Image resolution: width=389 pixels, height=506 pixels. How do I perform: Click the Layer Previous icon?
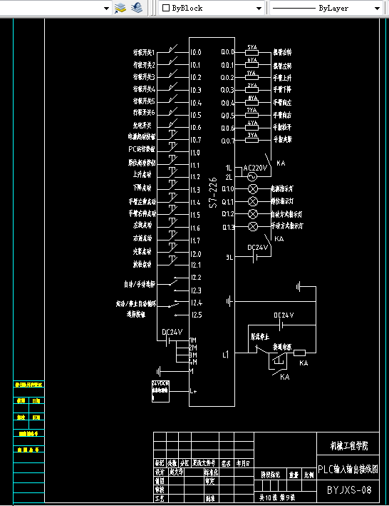tap(137, 8)
